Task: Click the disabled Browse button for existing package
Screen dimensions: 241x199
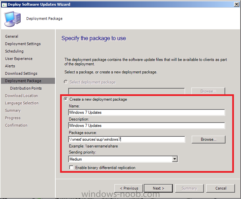Action: 208,91
